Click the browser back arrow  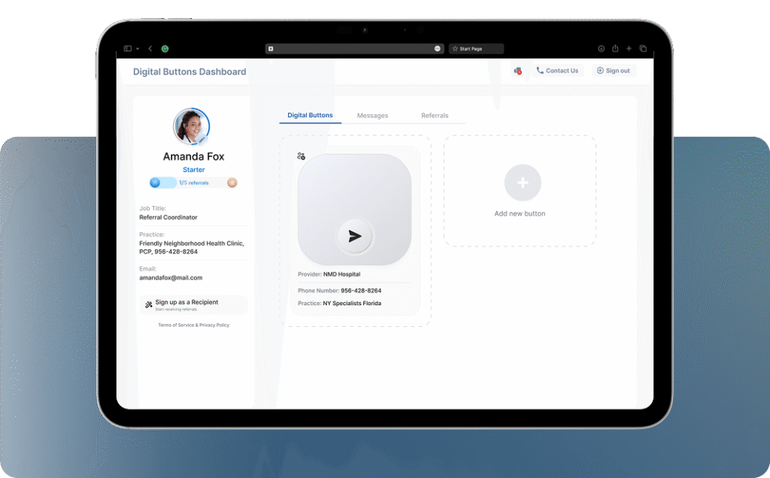[x=150, y=49]
